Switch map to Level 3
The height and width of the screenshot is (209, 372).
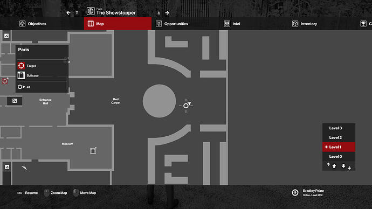[x=339, y=128]
